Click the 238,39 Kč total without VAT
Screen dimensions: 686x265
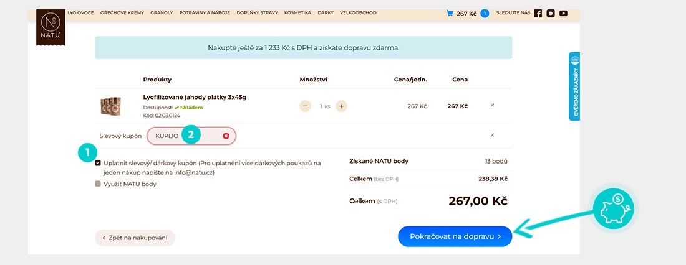pyautogui.click(x=493, y=179)
